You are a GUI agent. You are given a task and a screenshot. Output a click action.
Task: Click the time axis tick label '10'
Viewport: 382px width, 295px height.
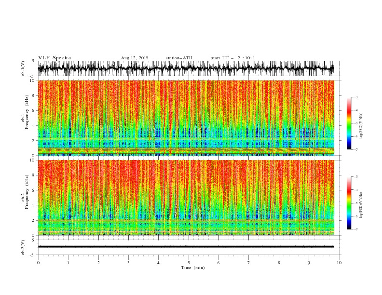(x=339, y=263)
